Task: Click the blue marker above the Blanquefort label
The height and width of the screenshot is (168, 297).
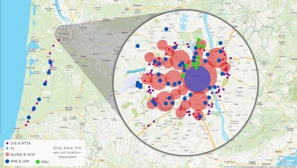Action: (x=166, y=29)
